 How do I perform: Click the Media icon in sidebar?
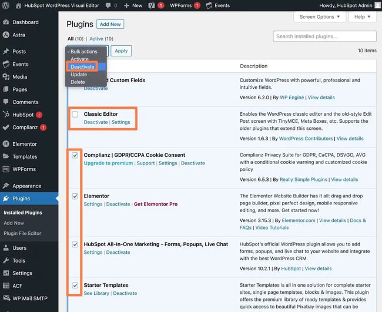[x=6, y=77]
